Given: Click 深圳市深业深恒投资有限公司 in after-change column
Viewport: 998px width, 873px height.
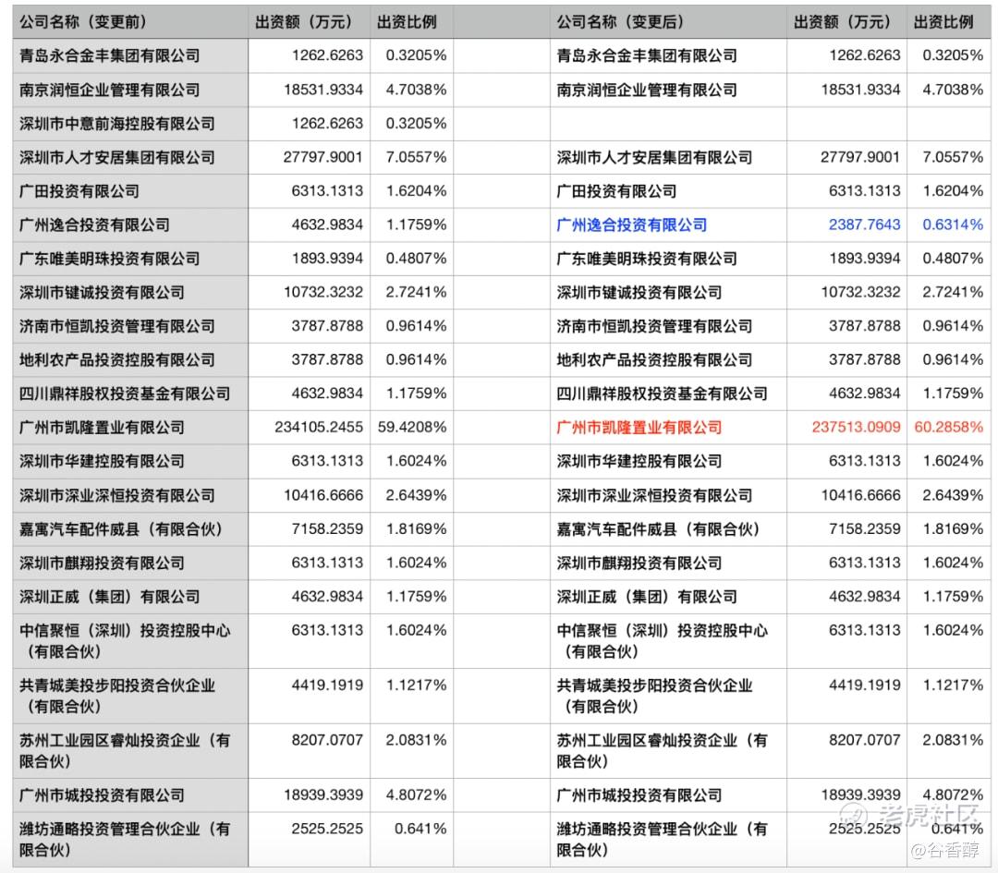Looking at the screenshot, I should click(x=654, y=495).
